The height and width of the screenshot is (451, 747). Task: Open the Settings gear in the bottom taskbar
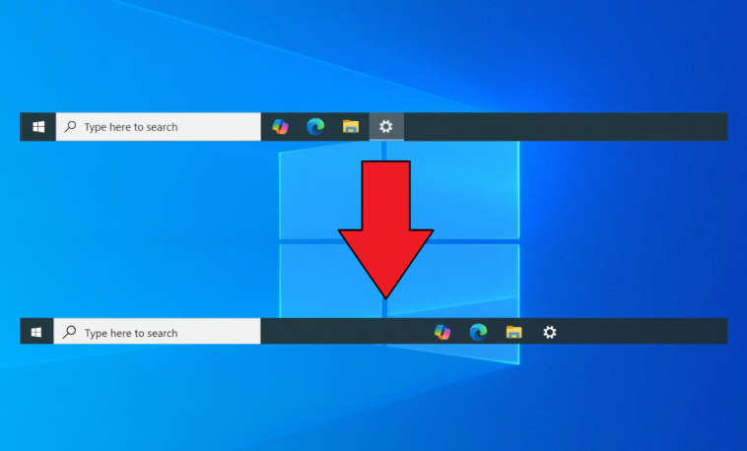(550, 333)
